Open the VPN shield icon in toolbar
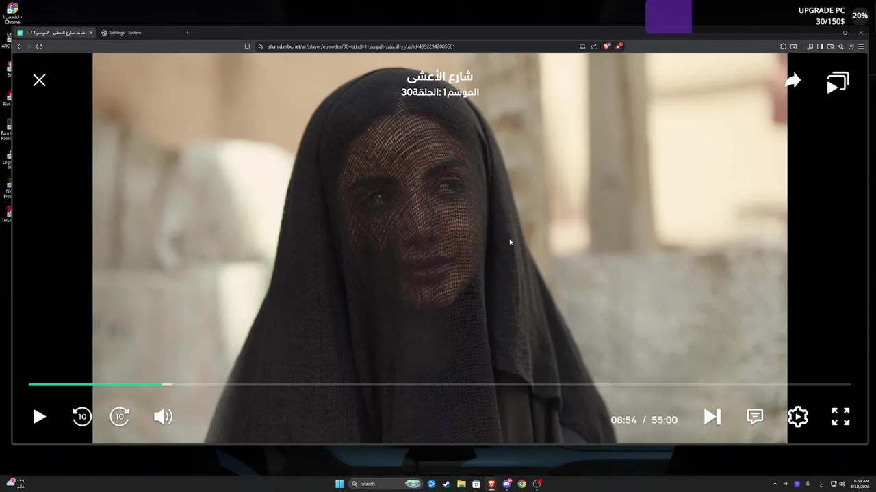This screenshot has width=876, height=492. pos(851,46)
